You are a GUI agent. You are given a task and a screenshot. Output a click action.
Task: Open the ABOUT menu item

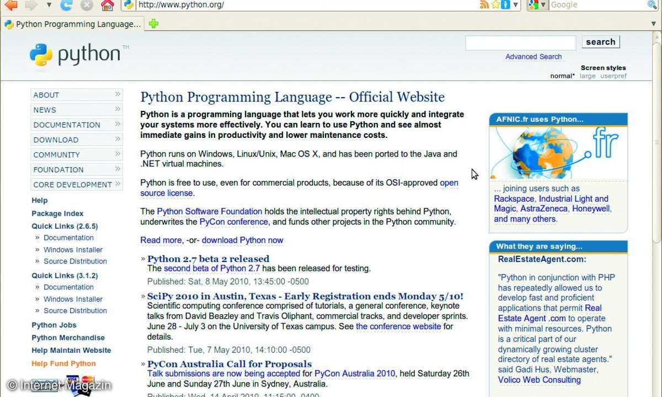point(77,95)
